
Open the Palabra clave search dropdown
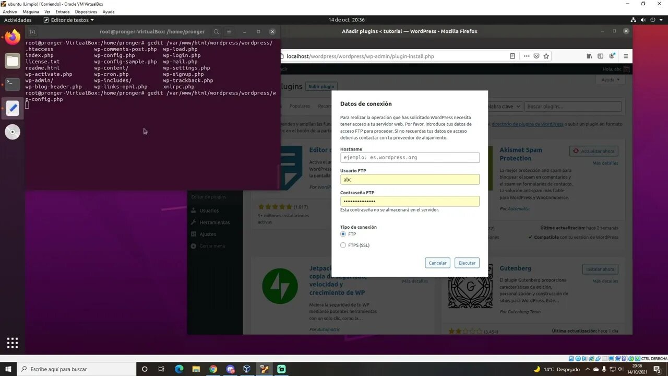coord(504,107)
